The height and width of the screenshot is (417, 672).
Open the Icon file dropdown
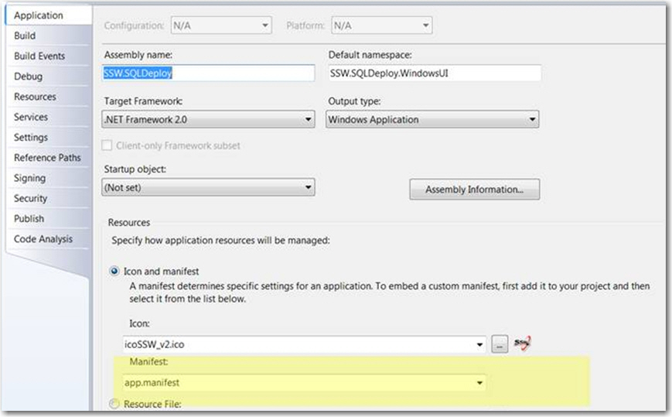tap(481, 345)
